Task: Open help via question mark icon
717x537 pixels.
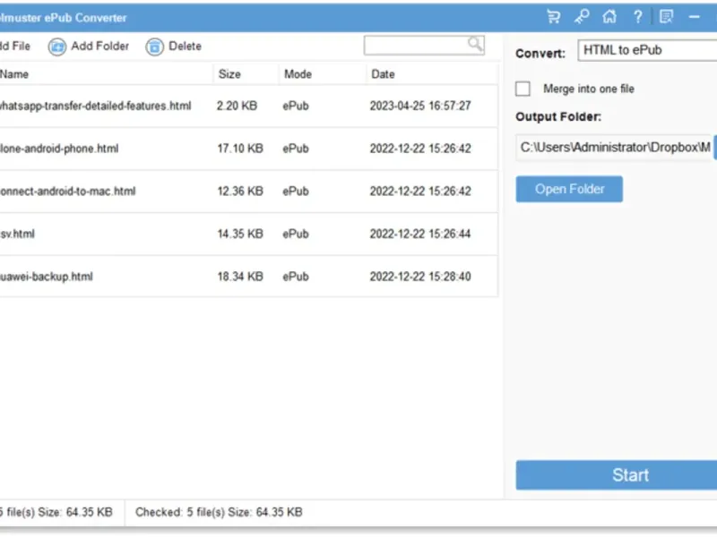Action: pyautogui.click(x=638, y=17)
